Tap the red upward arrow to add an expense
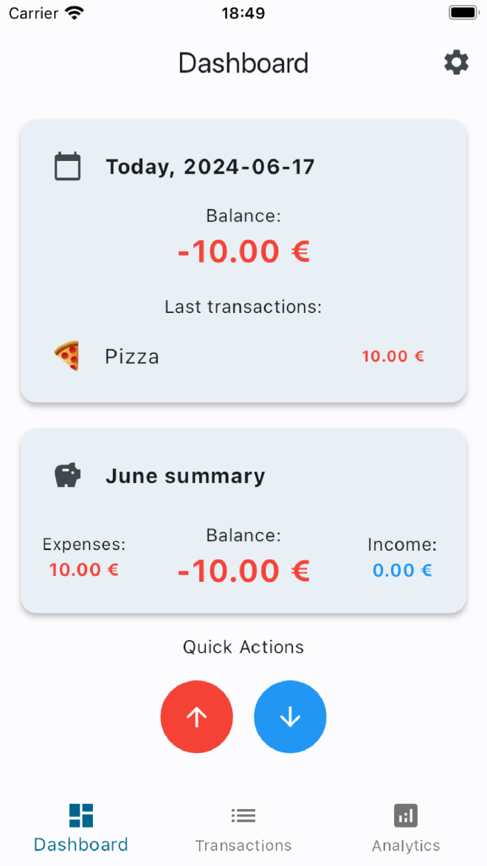 pyautogui.click(x=196, y=716)
